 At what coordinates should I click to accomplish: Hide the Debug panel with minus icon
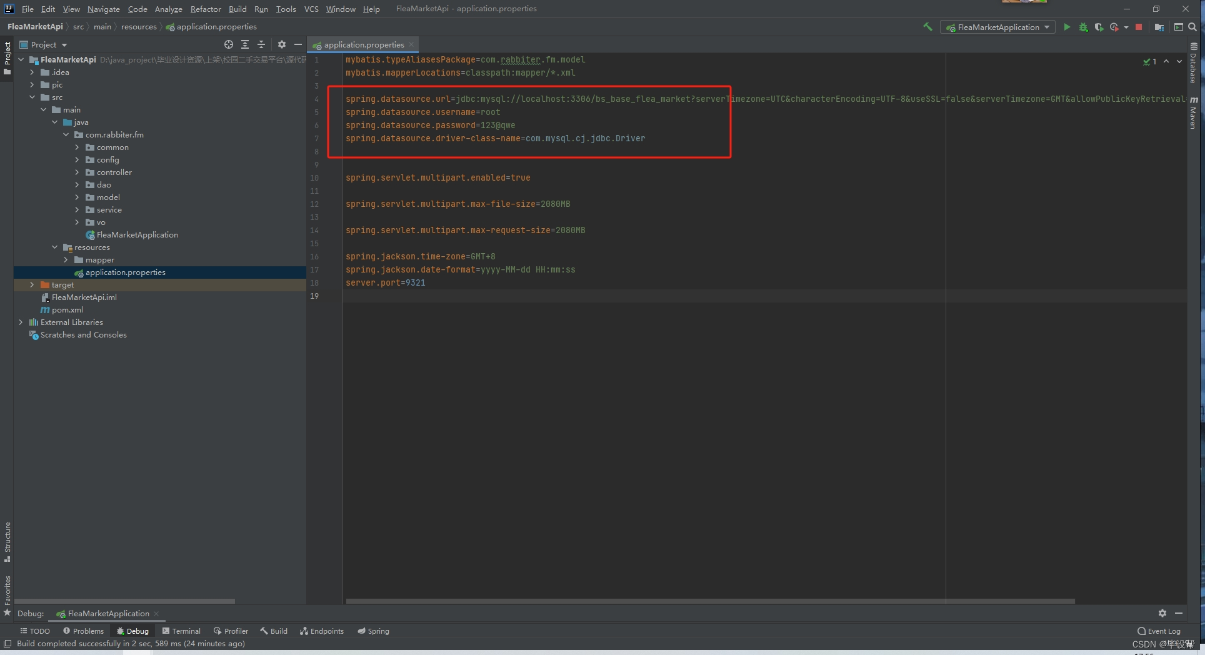[x=1179, y=613]
